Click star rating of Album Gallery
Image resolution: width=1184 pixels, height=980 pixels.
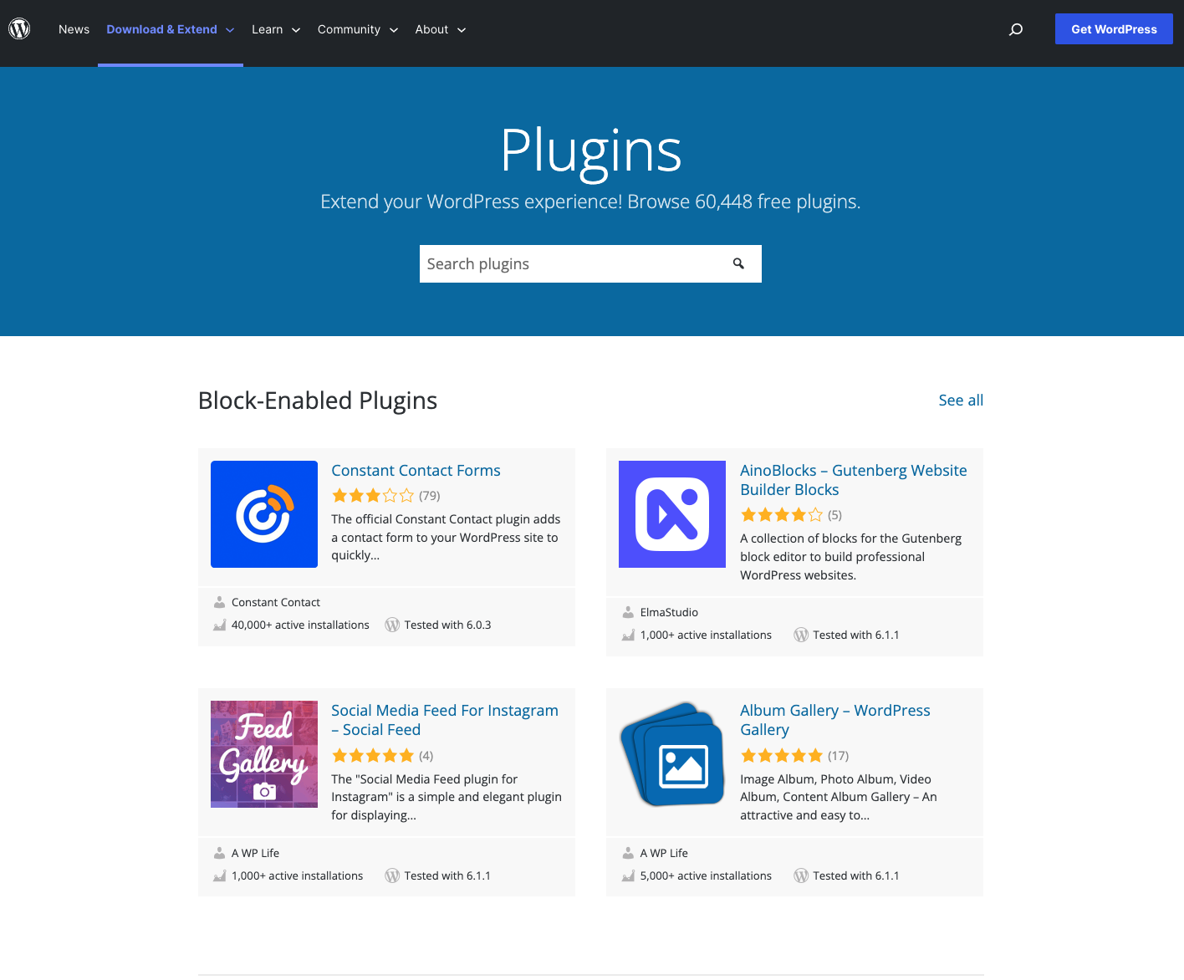(782, 756)
